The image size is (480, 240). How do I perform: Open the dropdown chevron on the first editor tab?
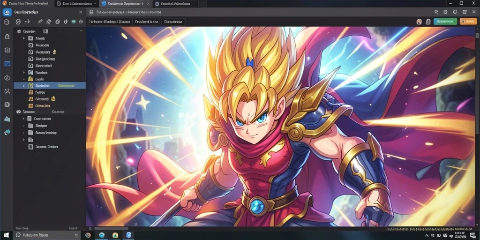pyautogui.click(x=95, y=4)
